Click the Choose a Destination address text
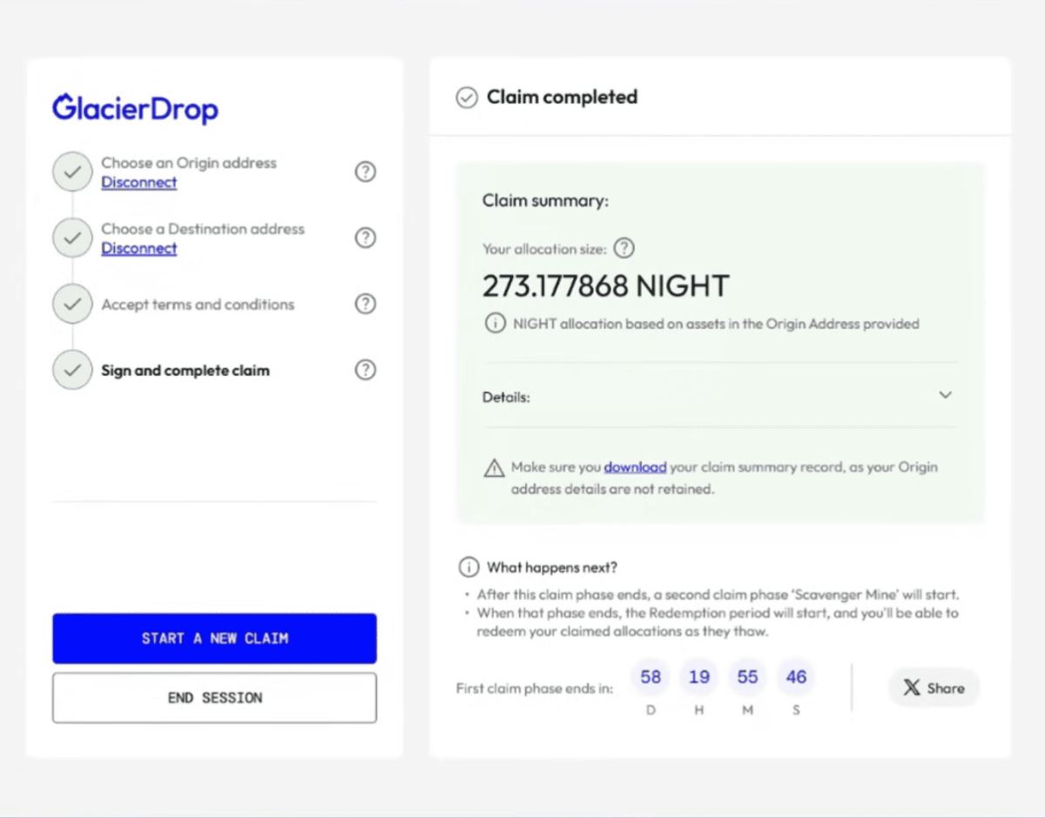This screenshot has width=1045, height=818. click(203, 229)
